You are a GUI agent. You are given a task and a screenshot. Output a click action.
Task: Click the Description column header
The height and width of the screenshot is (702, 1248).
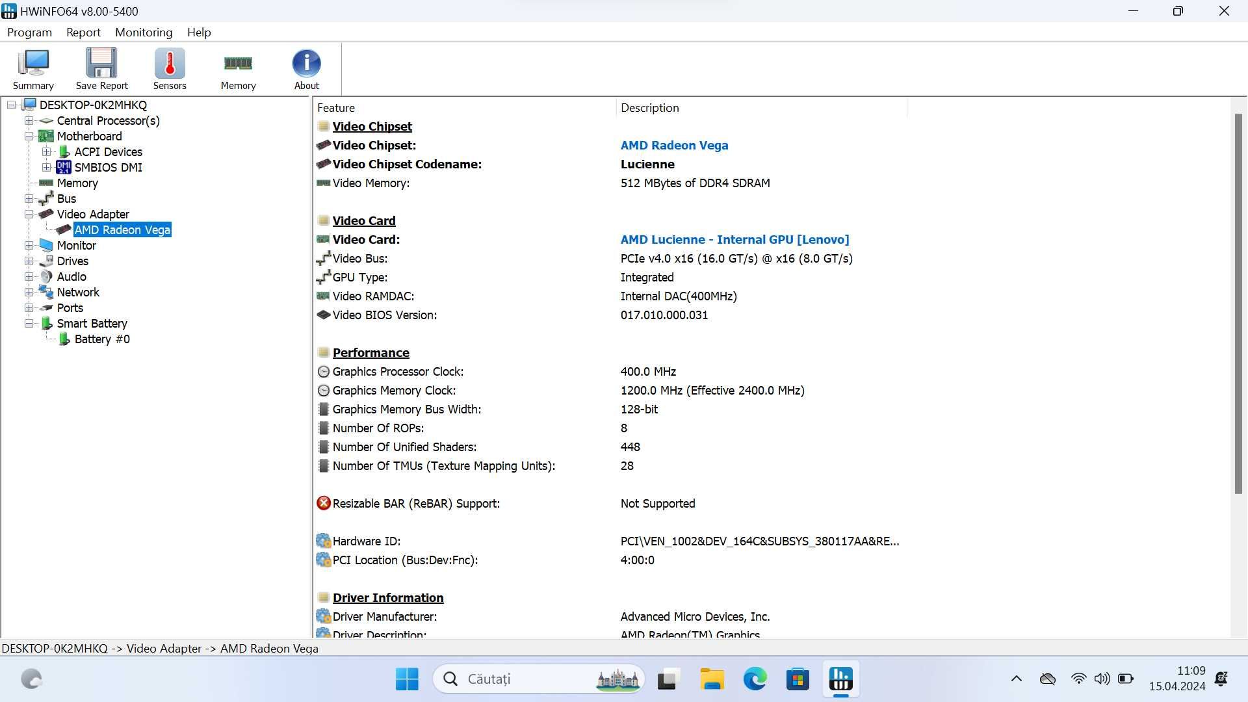(x=760, y=108)
